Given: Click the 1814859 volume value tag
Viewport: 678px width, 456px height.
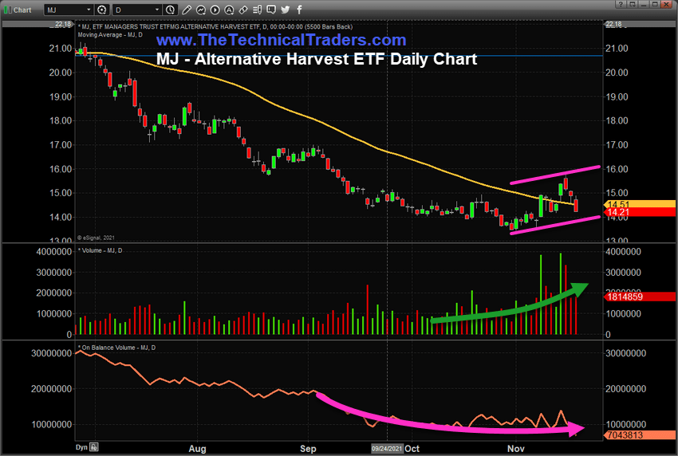Looking at the screenshot, I should tap(640, 297).
